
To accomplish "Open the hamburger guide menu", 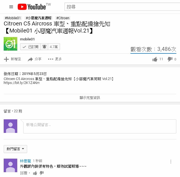I will click(x=11, y=7).
